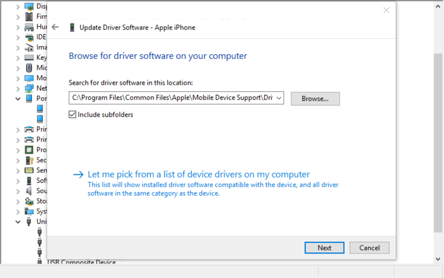This screenshot has height=278, width=444.
Task: Select the Imaging devices icon
Action: pyautogui.click(x=29, y=47)
